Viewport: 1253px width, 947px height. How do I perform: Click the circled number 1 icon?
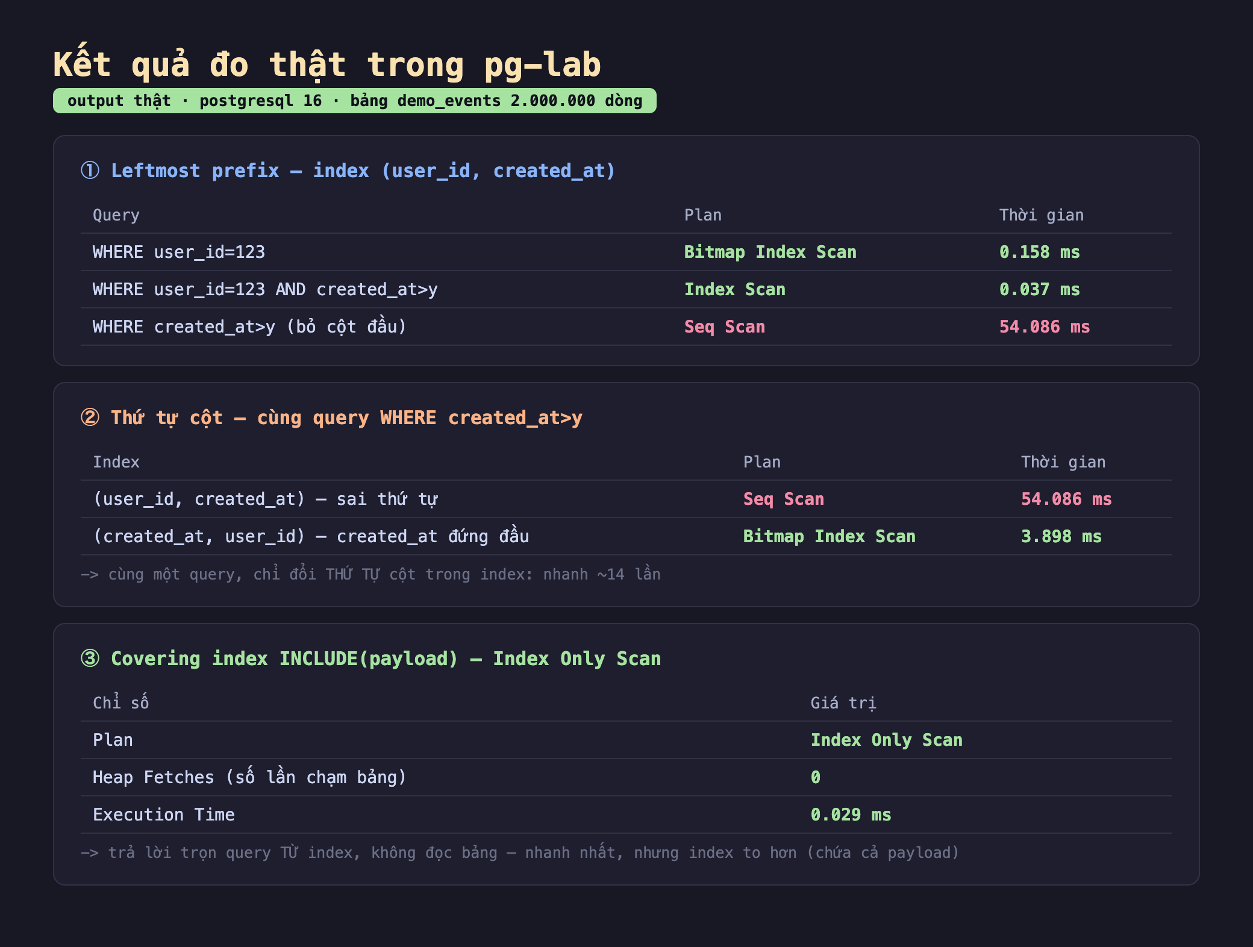click(x=90, y=170)
